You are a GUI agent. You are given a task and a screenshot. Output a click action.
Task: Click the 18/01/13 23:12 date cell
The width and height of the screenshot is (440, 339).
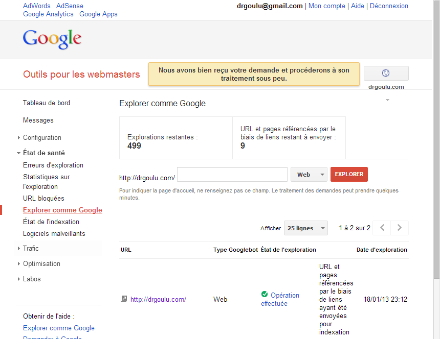[385, 299]
